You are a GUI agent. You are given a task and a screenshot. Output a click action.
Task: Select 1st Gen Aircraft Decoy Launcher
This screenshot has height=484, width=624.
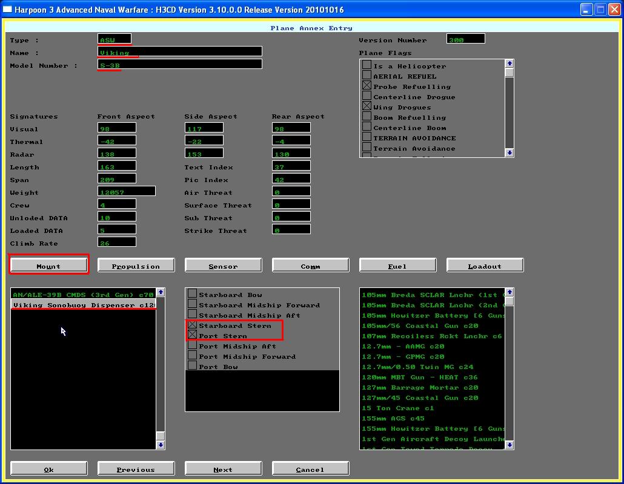433,439
